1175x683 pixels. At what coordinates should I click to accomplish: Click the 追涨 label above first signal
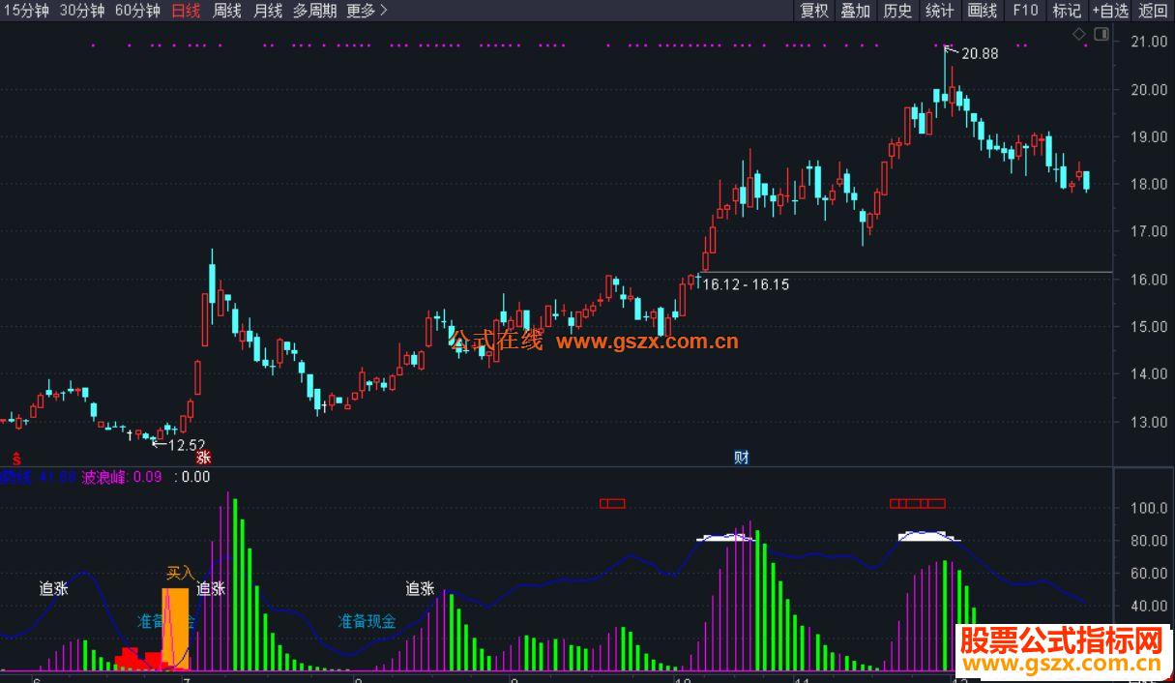(x=53, y=588)
